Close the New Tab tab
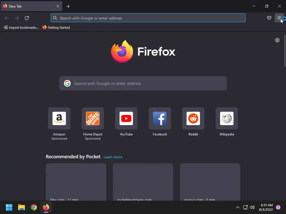286x214 pixels. click(x=58, y=6)
